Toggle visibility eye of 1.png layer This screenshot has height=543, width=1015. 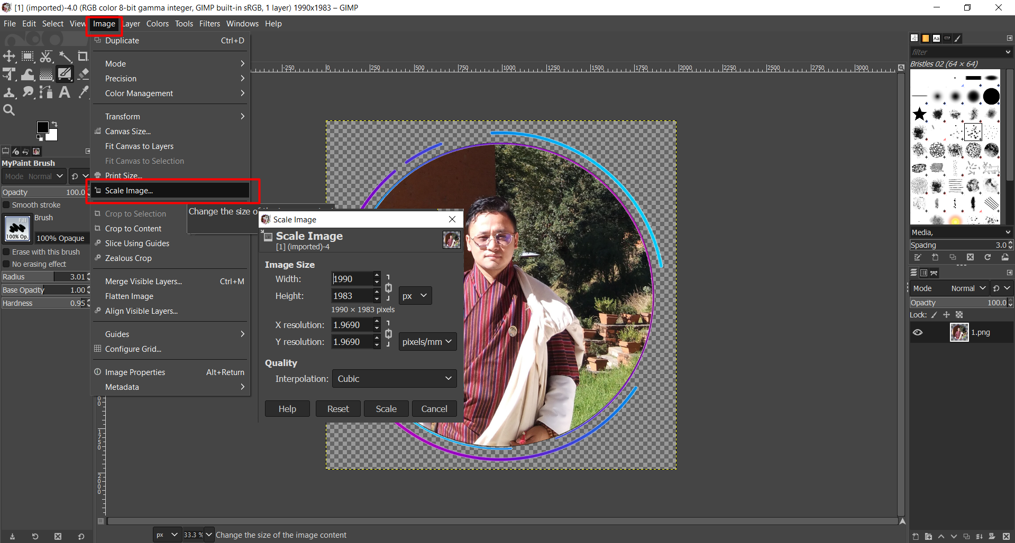(x=918, y=332)
